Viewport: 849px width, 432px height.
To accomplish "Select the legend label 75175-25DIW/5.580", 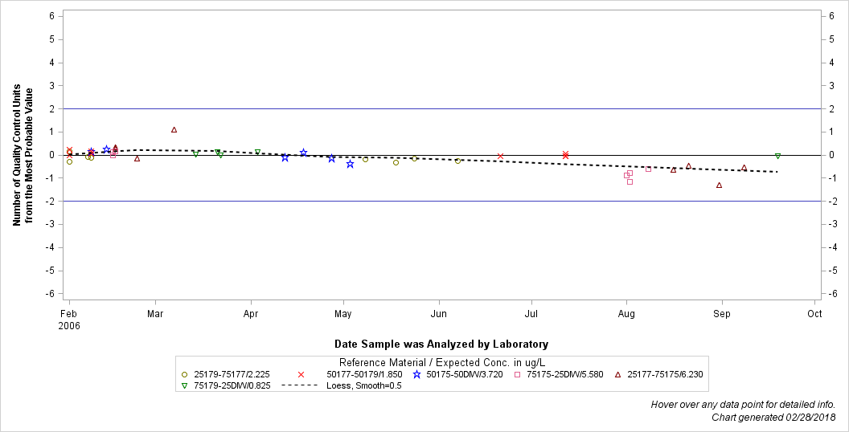I will pyautogui.click(x=564, y=374).
